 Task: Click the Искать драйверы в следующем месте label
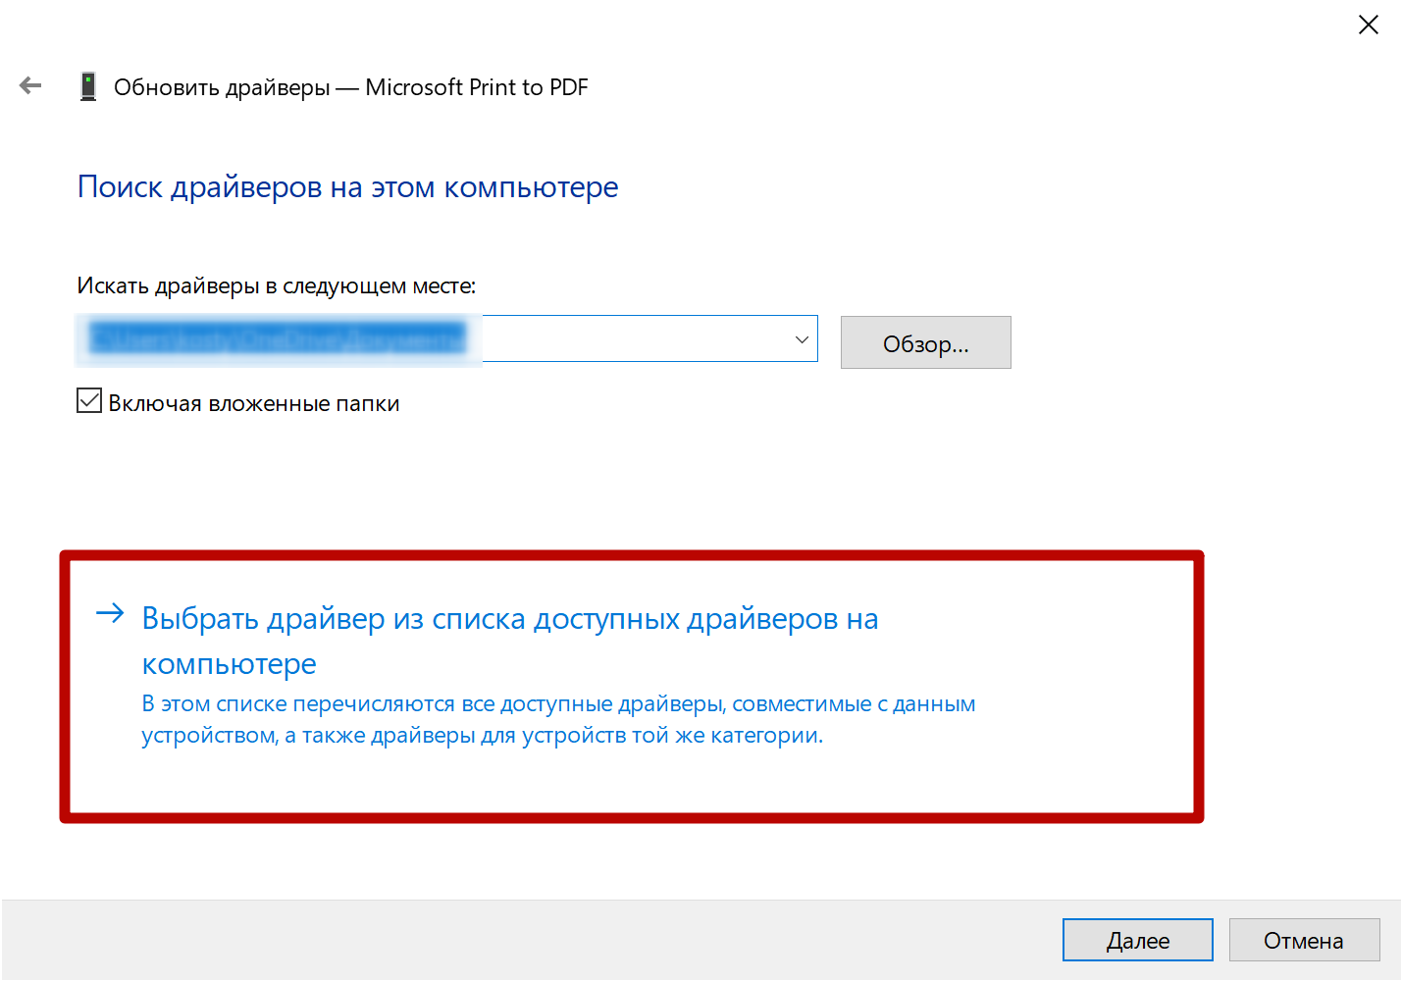click(276, 284)
